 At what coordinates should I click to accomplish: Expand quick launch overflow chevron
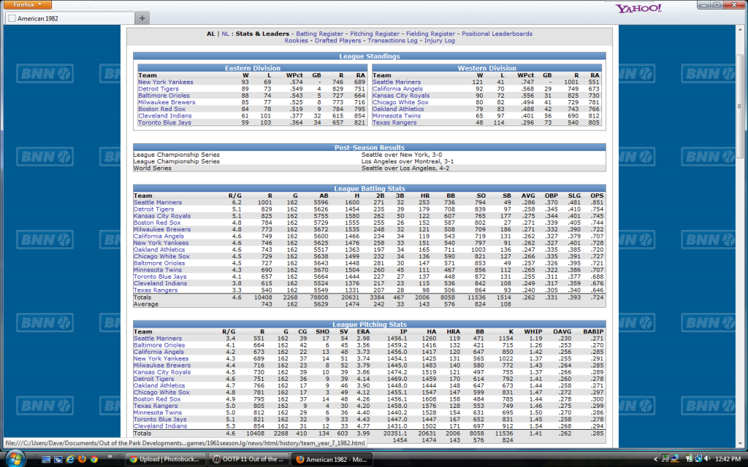110,457
